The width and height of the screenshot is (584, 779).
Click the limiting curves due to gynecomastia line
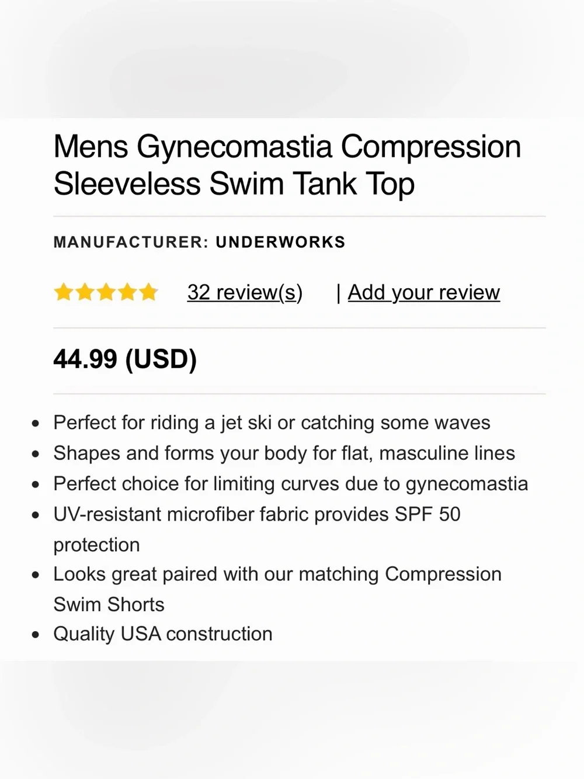[291, 483]
